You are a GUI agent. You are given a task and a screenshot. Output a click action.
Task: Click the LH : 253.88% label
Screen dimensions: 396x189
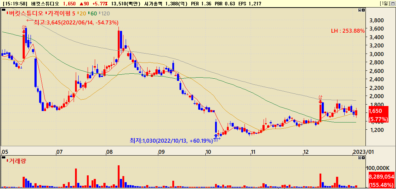click(x=348, y=31)
